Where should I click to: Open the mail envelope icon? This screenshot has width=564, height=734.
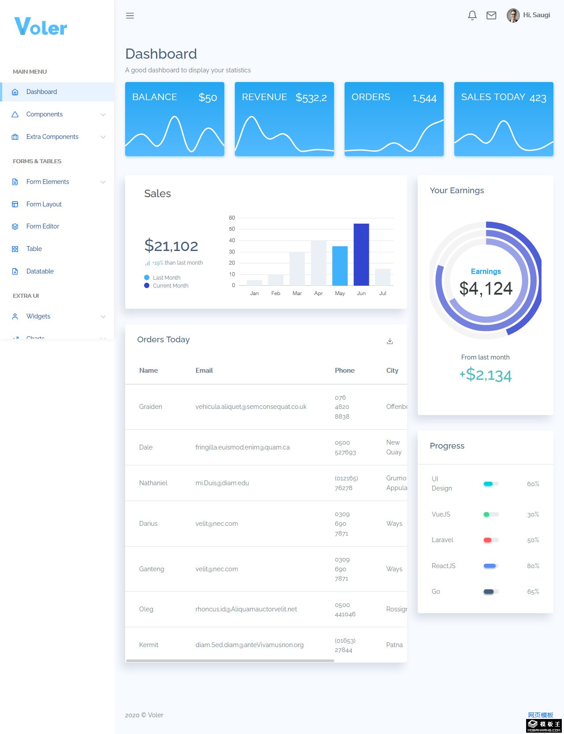pos(491,15)
